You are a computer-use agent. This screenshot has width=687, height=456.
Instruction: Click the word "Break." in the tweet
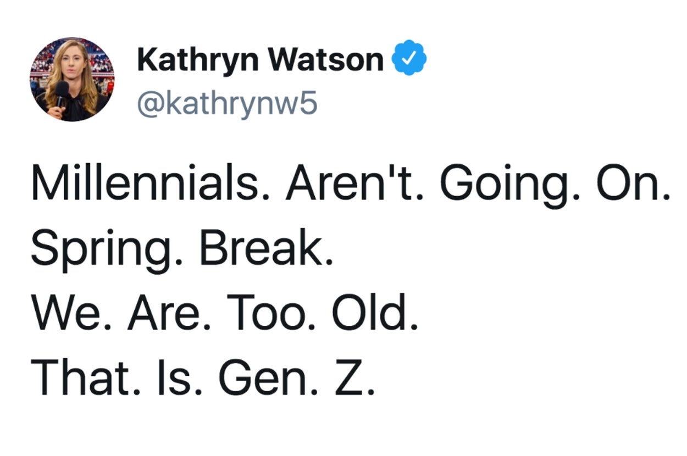[267, 251]
